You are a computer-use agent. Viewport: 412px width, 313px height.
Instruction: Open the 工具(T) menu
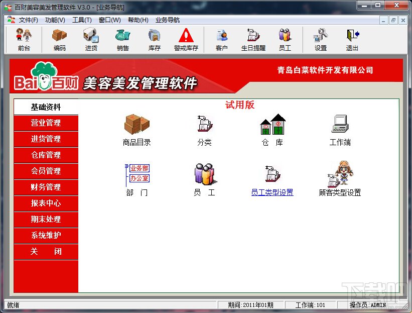coord(82,20)
